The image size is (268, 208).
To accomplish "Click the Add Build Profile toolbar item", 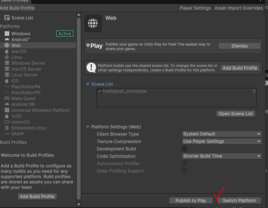I will tap(17, 8).
